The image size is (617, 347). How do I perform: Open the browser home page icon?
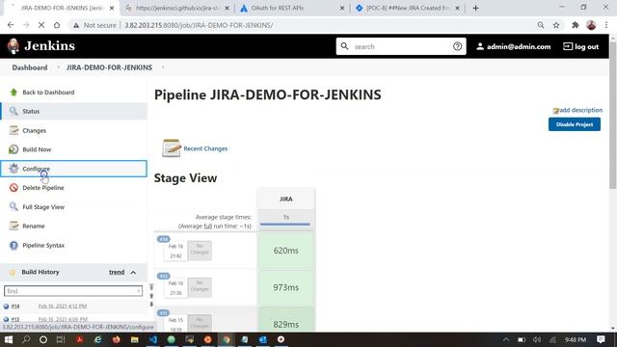click(57, 25)
